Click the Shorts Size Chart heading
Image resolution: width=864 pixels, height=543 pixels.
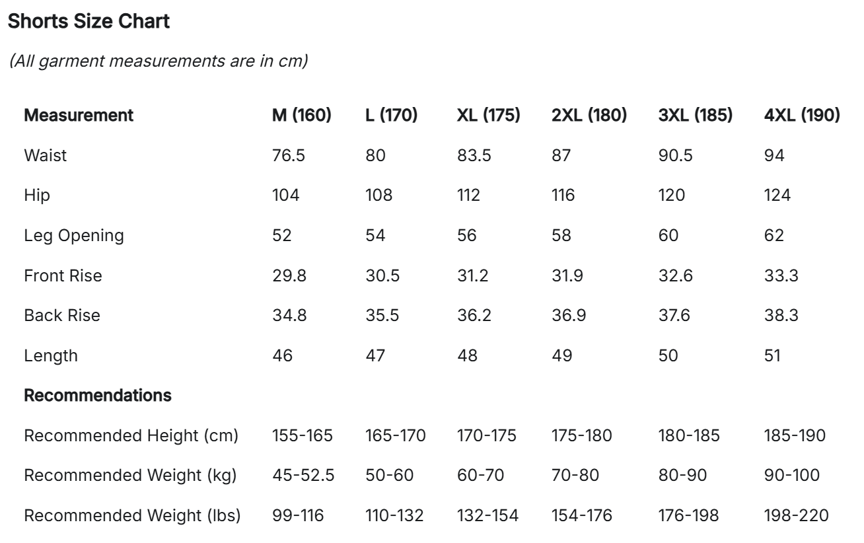[89, 22]
